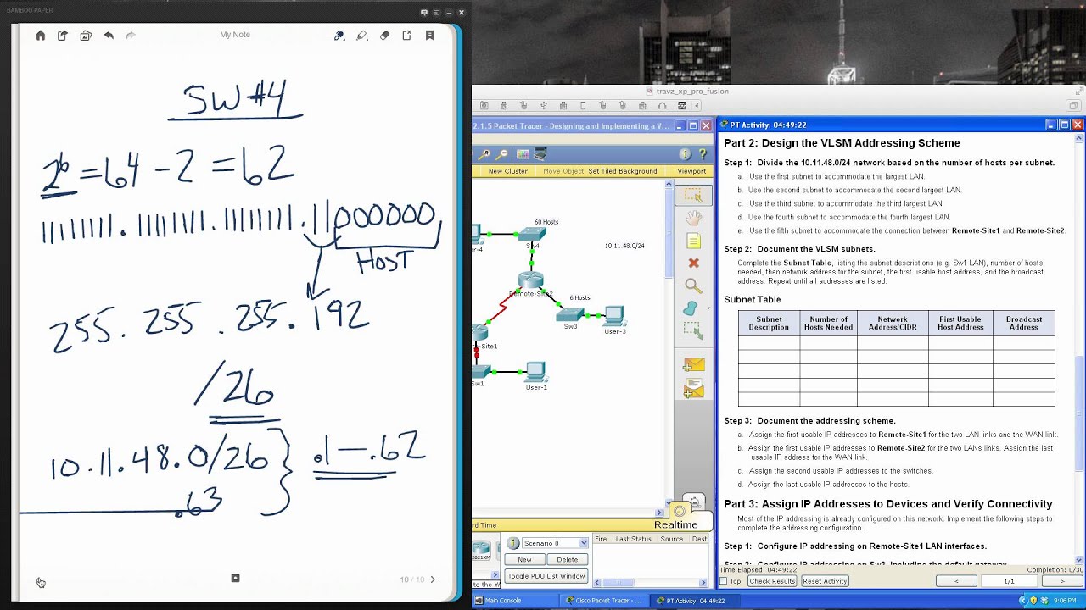Screen dimensions: 1086x610
Task: Go to next instruction page
Action: point(1062,581)
